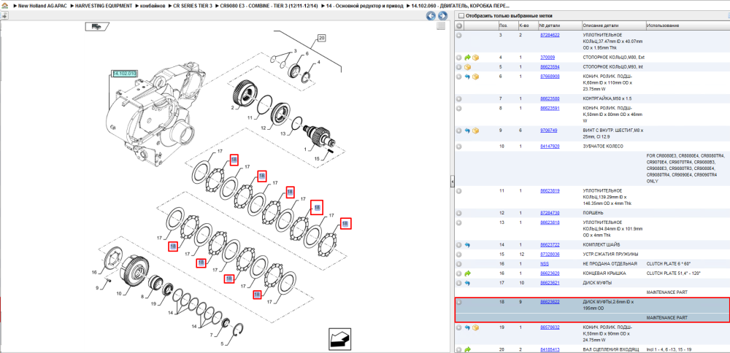Screen dimensions: 730x353
Task: Select 'ПОРШЕНЬ' description text
Action: coord(594,212)
